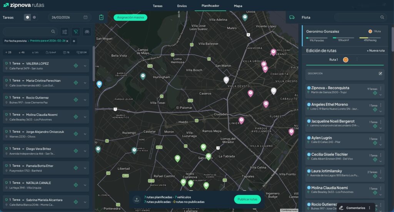This screenshot has height=212, width=394.
Task: Open three-dot menu for Angeles Ethel Moreno
Action: pos(381,105)
